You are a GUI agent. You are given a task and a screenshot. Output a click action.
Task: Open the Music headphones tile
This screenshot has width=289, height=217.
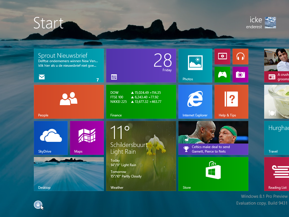240,57
